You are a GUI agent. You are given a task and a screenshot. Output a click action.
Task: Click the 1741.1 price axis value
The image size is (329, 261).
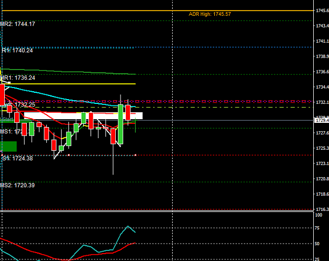coord(322,41)
